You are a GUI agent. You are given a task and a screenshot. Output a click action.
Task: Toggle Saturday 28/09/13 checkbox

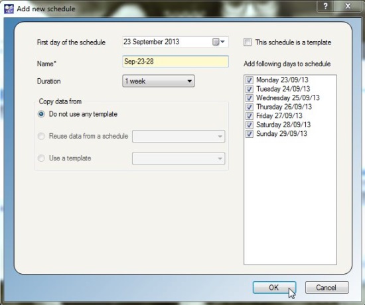pyautogui.click(x=250, y=125)
